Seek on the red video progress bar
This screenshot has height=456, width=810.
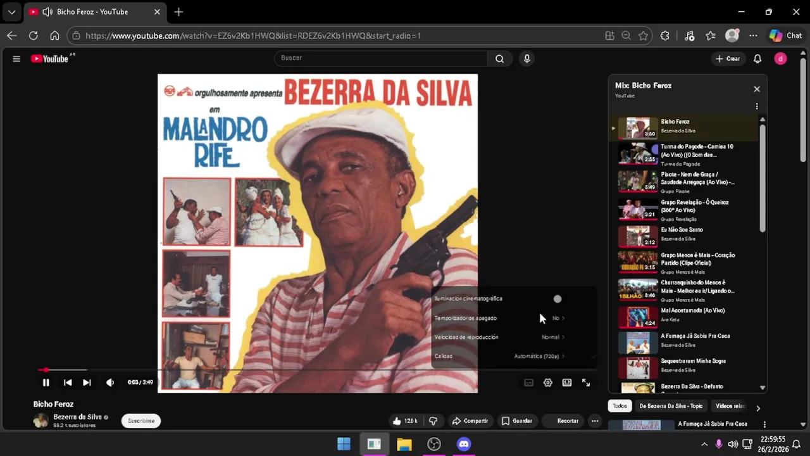(x=316, y=370)
